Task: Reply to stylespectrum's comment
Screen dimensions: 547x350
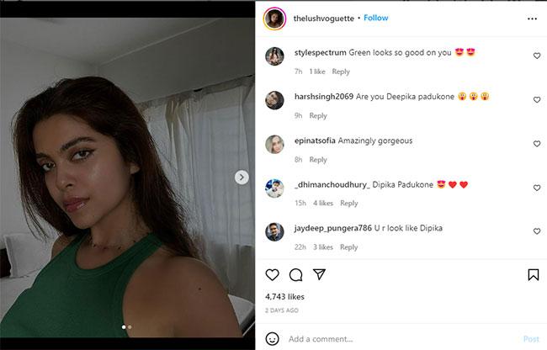Action: pos(341,72)
